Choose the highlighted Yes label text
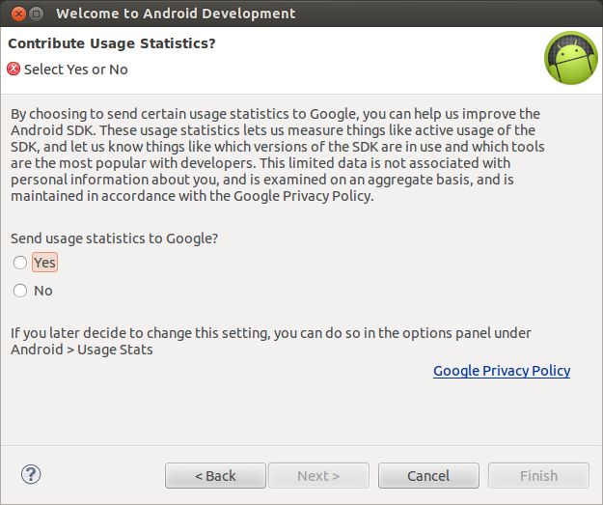Viewport: 603px width, 505px height. pyautogui.click(x=45, y=263)
